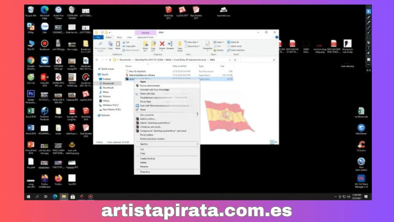Viewport: 394px width, 222px height.
Task: Select Share with Zalo menu entry
Action: click(x=167, y=93)
